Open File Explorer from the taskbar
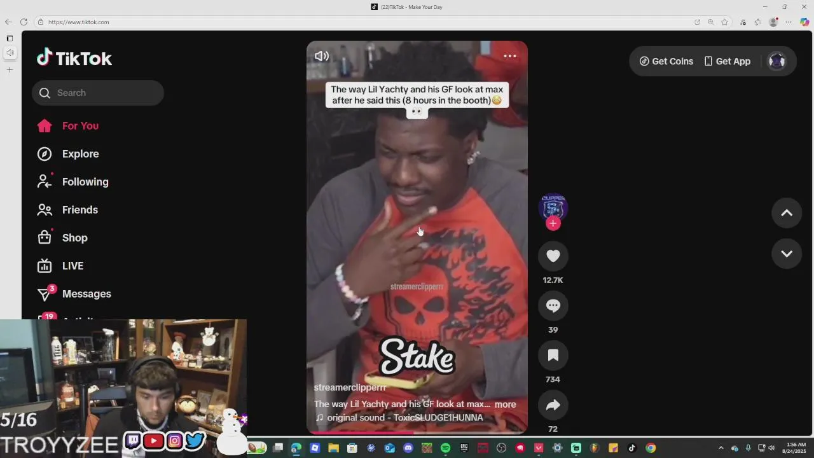This screenshot has width=814, height=458. 333,448
